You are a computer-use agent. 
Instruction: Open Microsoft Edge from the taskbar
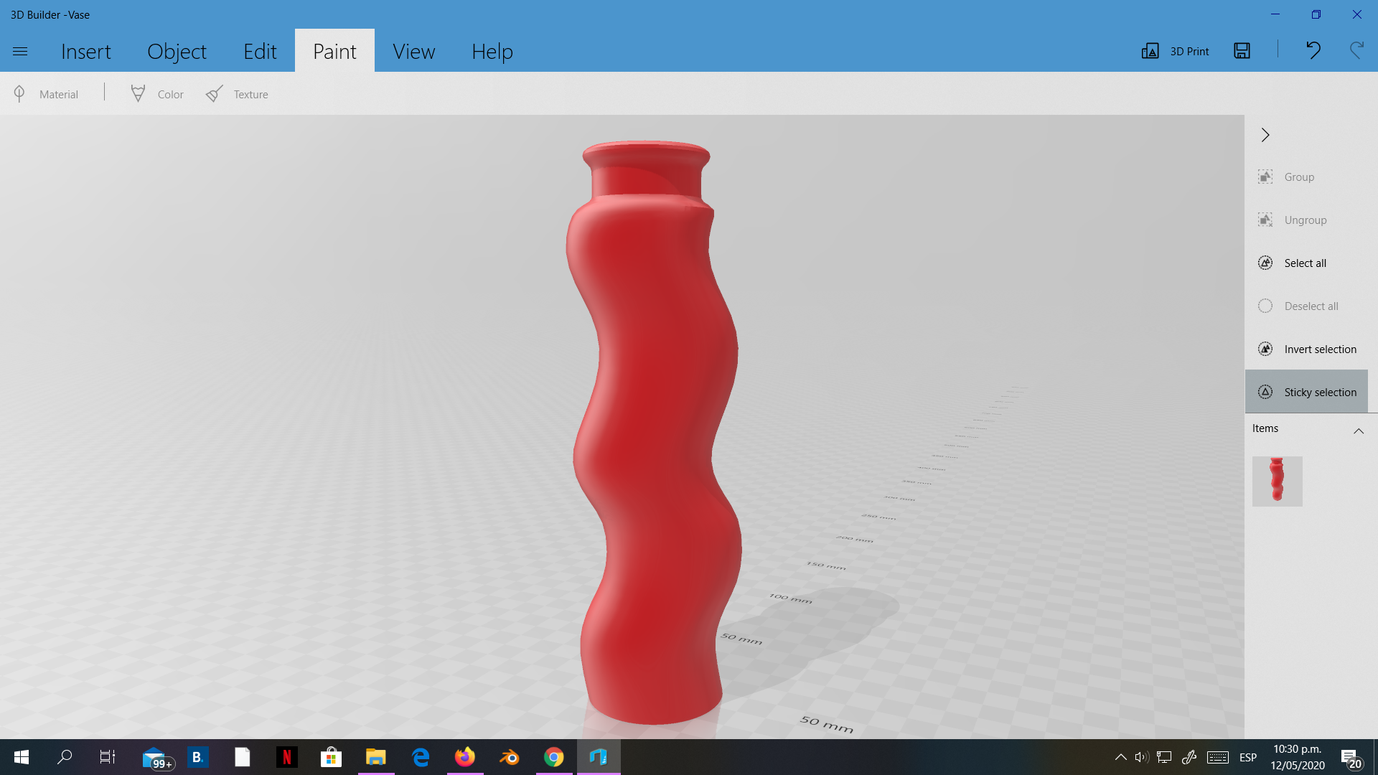click(x=421, y=757)
